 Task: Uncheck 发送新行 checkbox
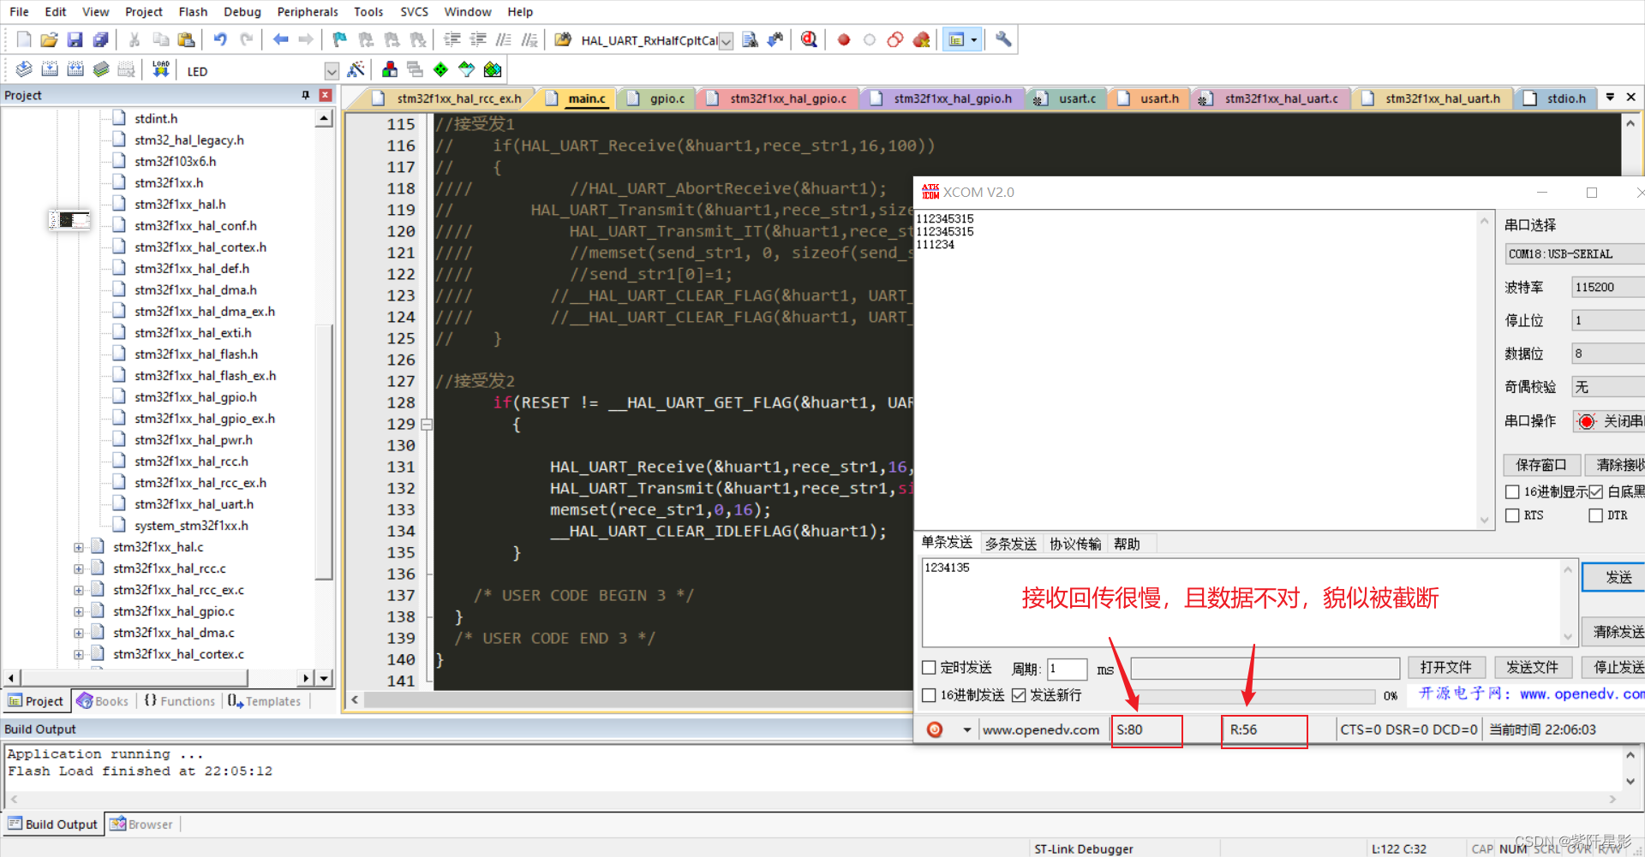pyautogui.click(x=1019, y=695)
